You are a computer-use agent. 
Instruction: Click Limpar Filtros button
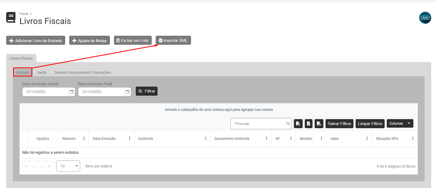point(370,124)
